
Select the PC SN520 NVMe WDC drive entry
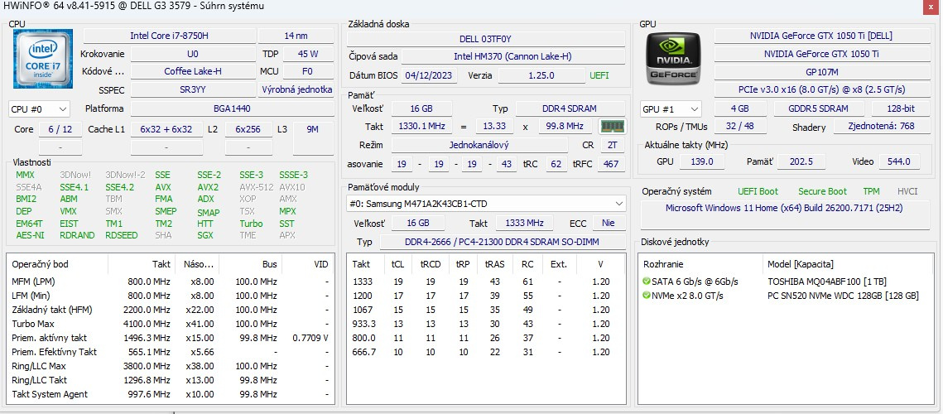(842, 296)
